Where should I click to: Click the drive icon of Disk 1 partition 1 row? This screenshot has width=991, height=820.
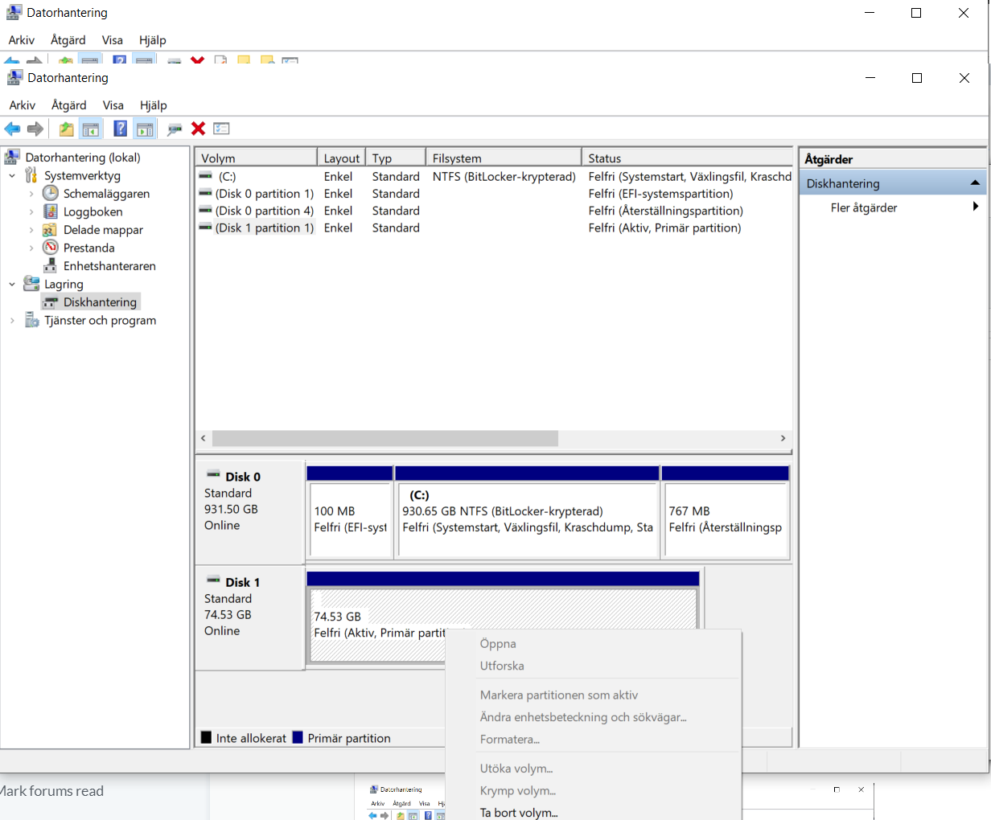coord(206,228)
